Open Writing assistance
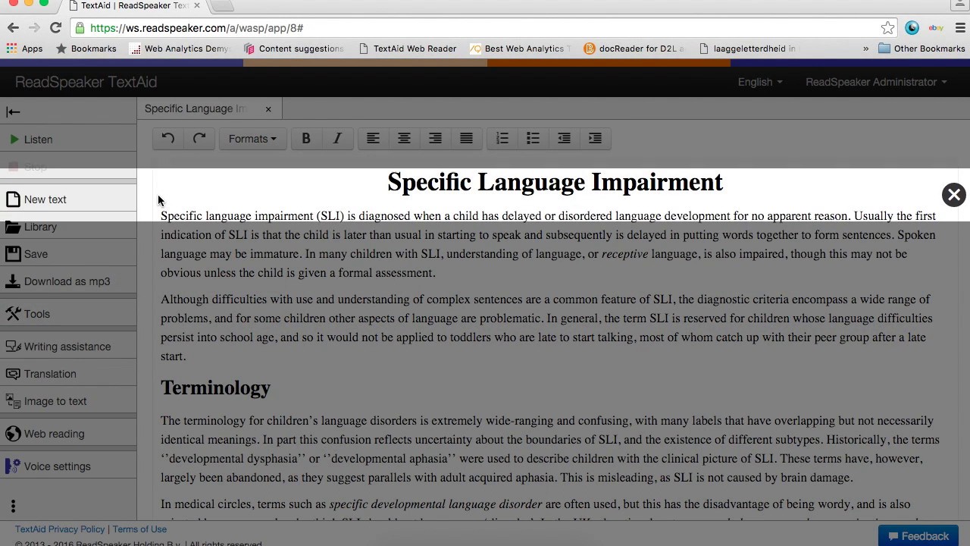This screenshot has width=970, height=546. [68, 347]
